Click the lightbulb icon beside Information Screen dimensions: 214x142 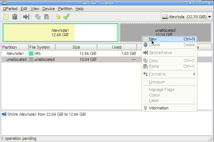click(145, 108)
